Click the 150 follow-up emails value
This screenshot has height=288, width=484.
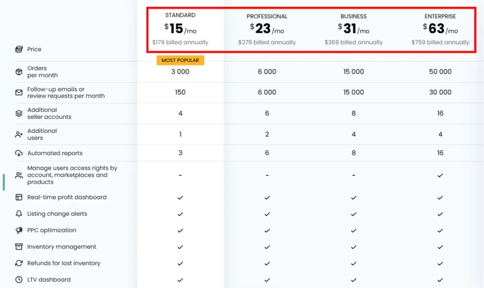pos(180,92)
